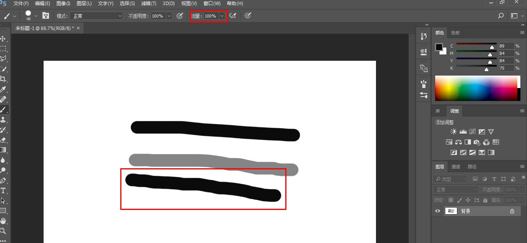The image size is (527, 243).
Task: Open the 图像(I) menu
Action: pos(63,4)
